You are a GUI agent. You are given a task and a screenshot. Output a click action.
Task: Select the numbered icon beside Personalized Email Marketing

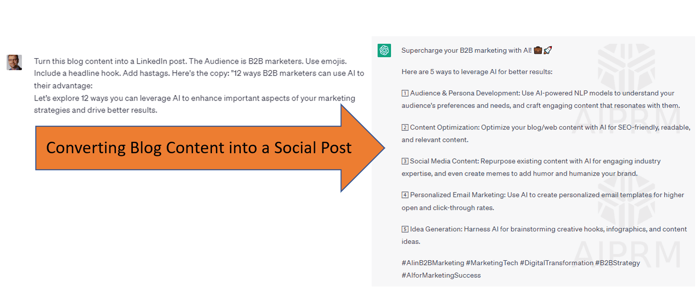coord(404,195)
